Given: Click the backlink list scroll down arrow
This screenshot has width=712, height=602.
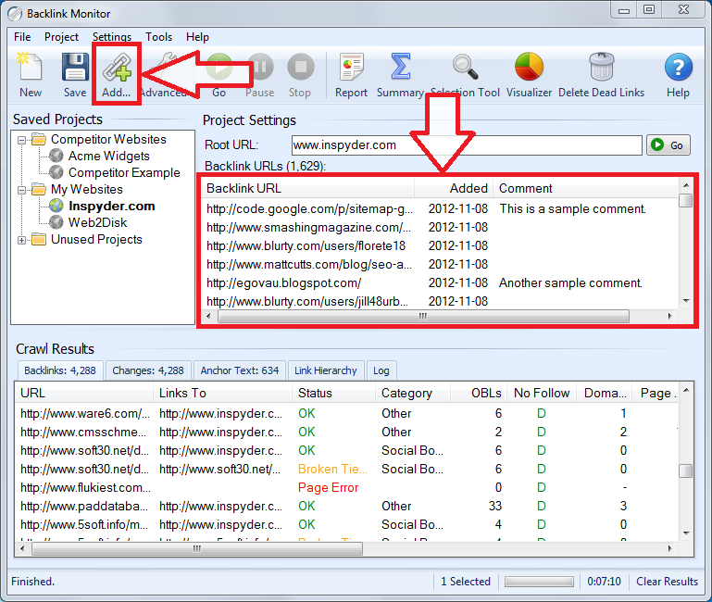Looking at the screenshot, I should click(686, 301).
